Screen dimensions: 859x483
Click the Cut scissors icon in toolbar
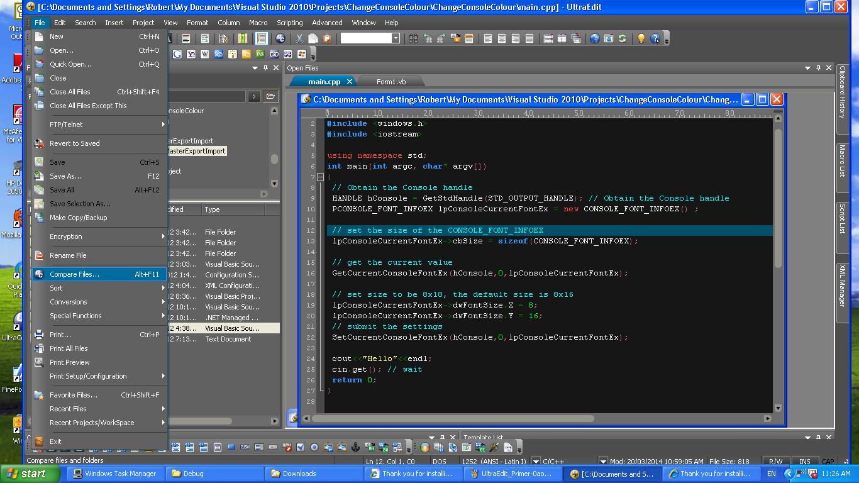point(299,38)
